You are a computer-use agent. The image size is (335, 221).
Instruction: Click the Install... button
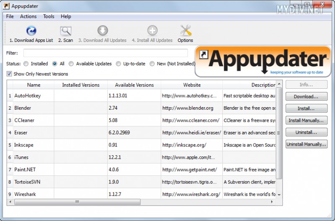[x=307, y=108]
